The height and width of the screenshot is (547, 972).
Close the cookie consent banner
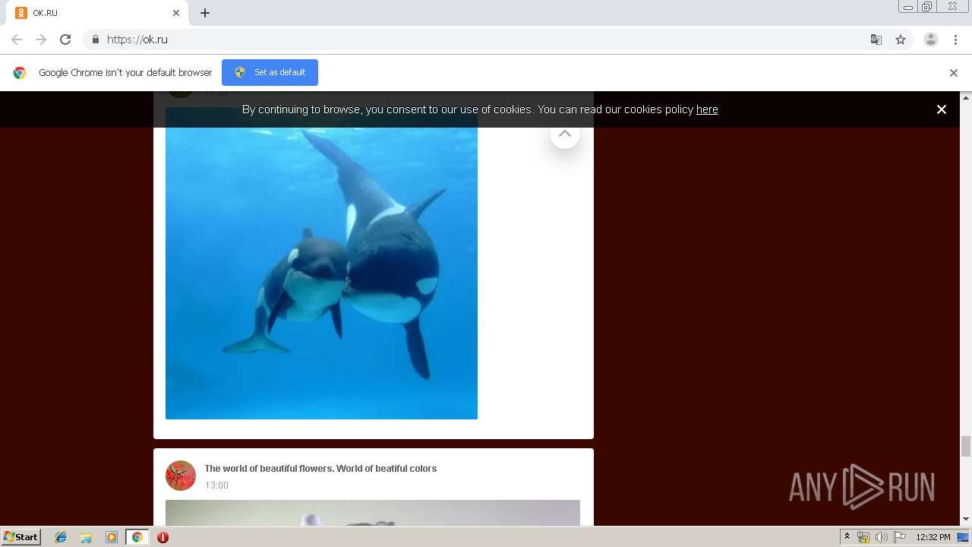click(x=942, y=109)
